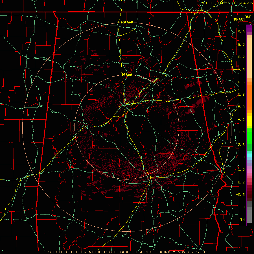Select the peach segment of the color bar
The height and width of the screenshot is (254, 254).
249,58
